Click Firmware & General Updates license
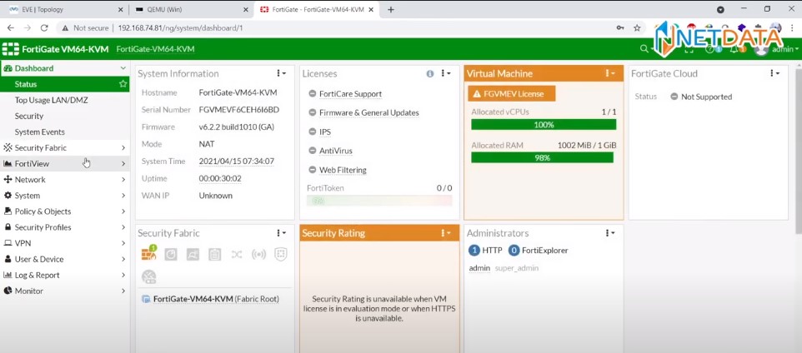 (368, 113)
